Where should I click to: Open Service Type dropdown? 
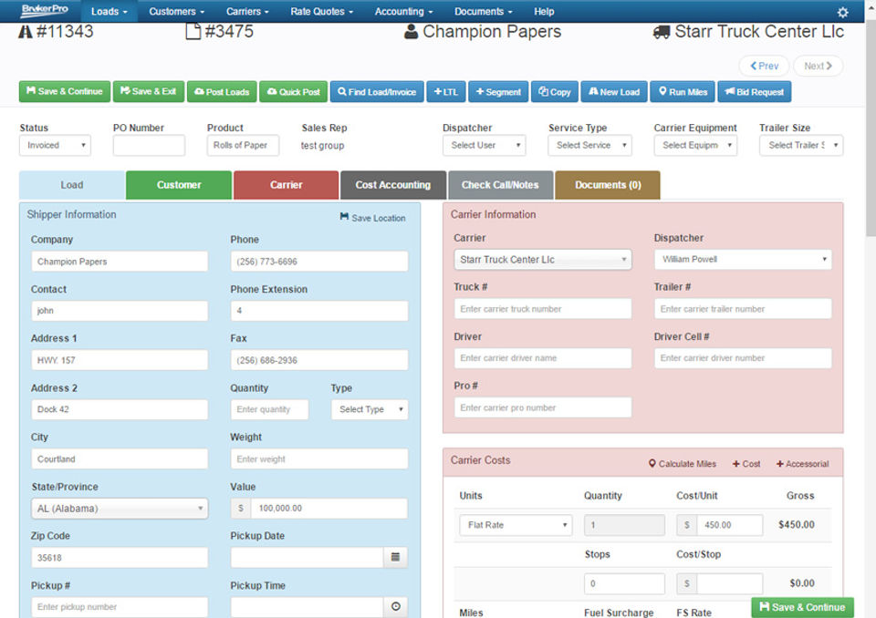(590, 145)
